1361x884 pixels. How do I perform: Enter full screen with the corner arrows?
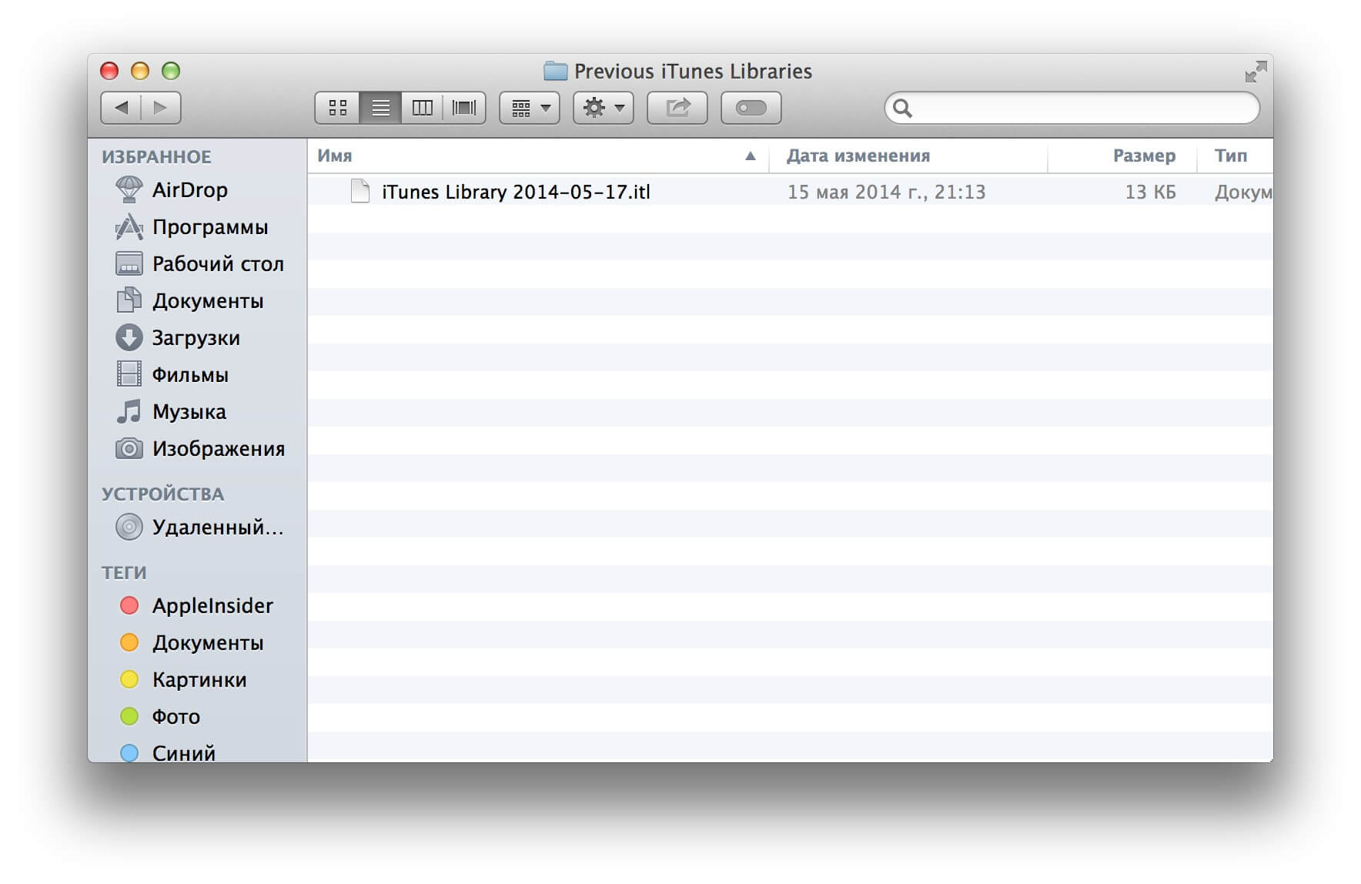click(1256, 72)
